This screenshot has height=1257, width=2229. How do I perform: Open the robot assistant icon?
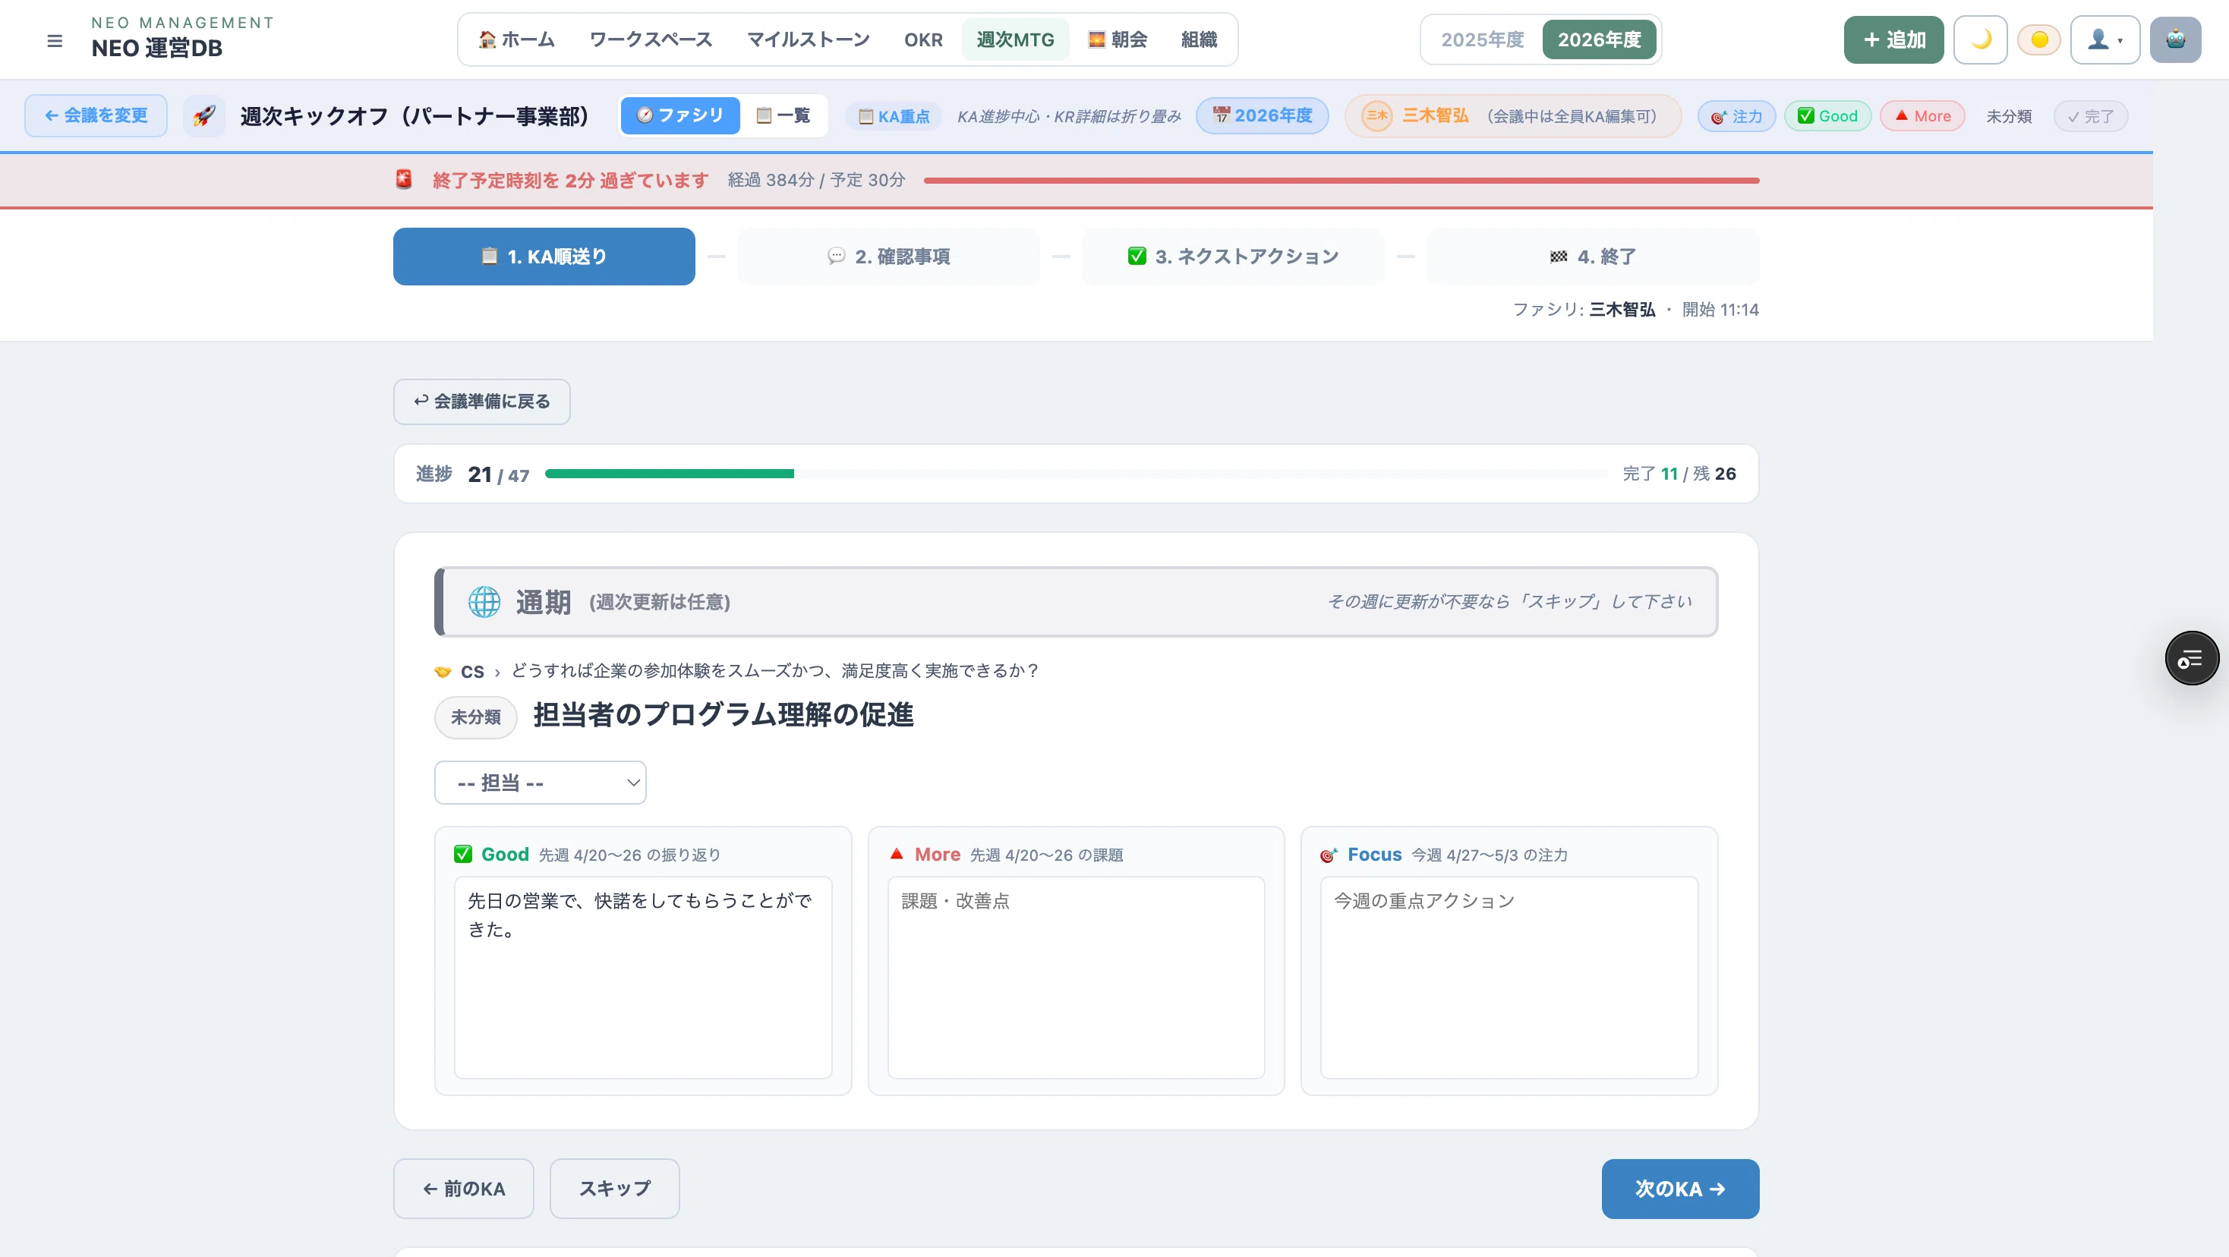pyautogui.click(x=2175, y=39)
